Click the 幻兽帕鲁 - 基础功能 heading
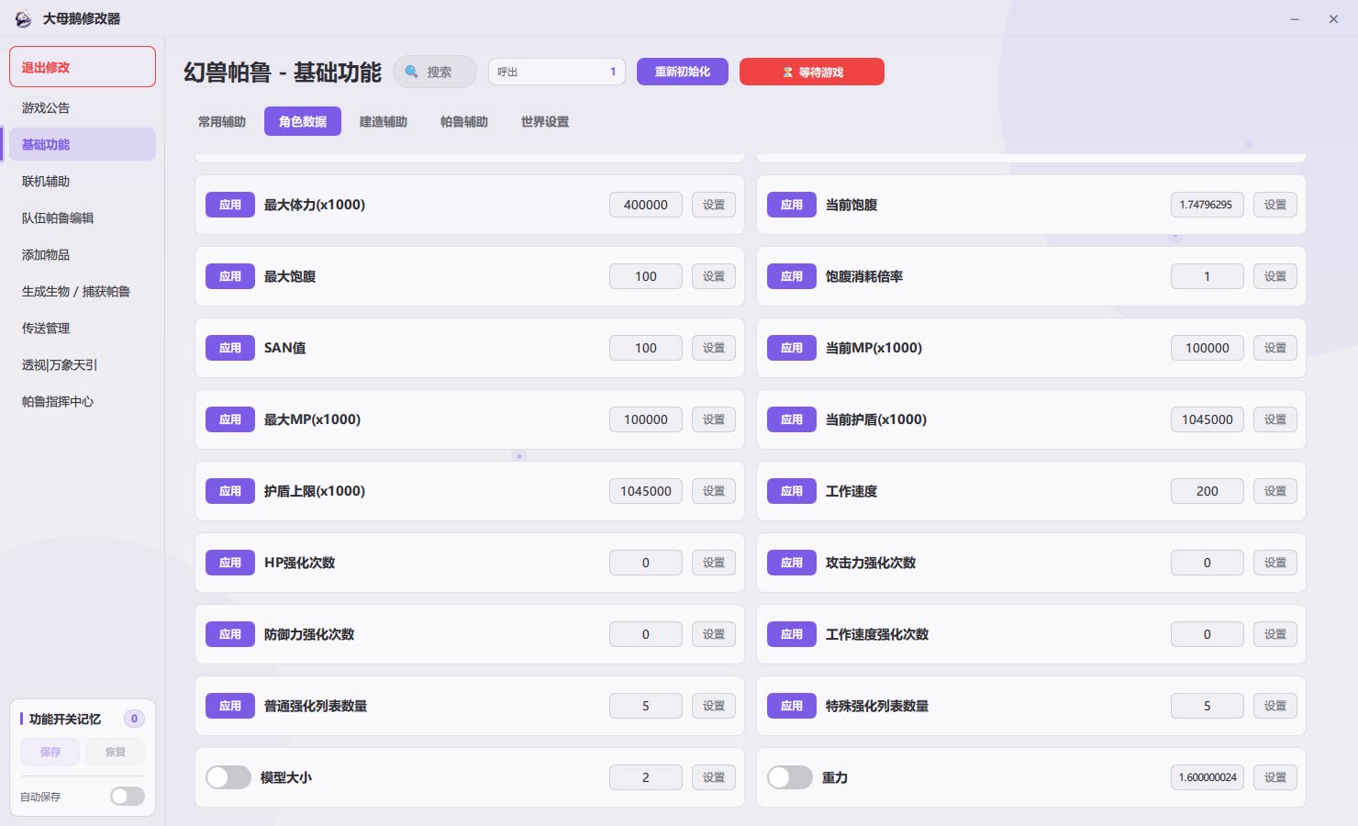Image resolution: width=1358 pixels, height=826 pixels. coord(283,73)
